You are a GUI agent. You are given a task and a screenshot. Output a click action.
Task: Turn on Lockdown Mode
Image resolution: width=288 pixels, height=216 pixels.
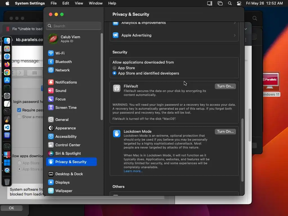(225, 132)
